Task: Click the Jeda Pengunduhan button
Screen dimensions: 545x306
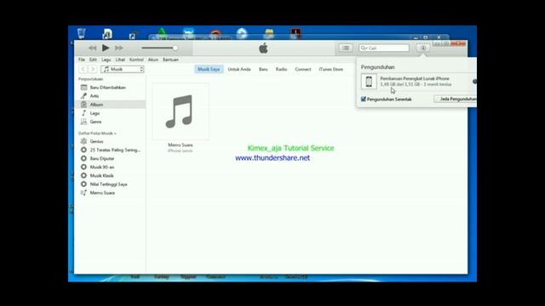Action: [456, 99]
